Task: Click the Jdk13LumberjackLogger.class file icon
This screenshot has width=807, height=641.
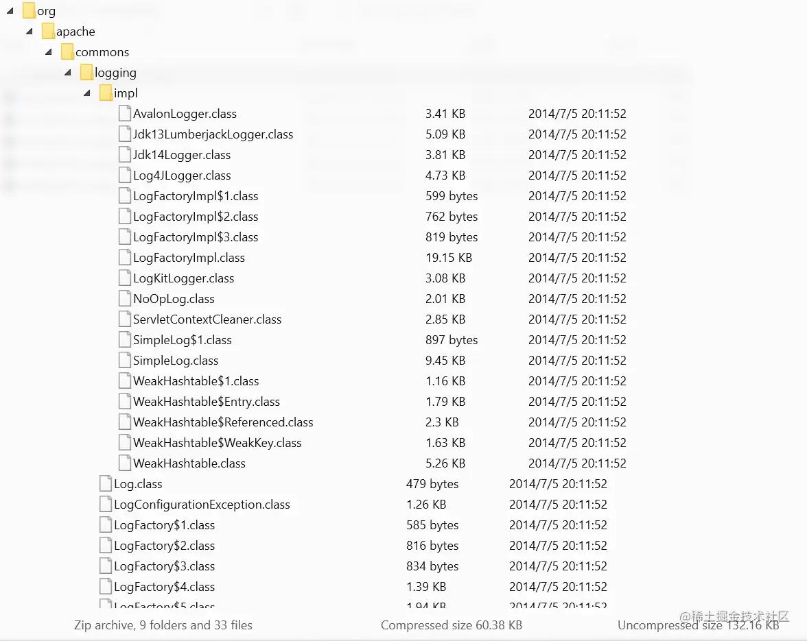Action: click(x=125, y=134)
